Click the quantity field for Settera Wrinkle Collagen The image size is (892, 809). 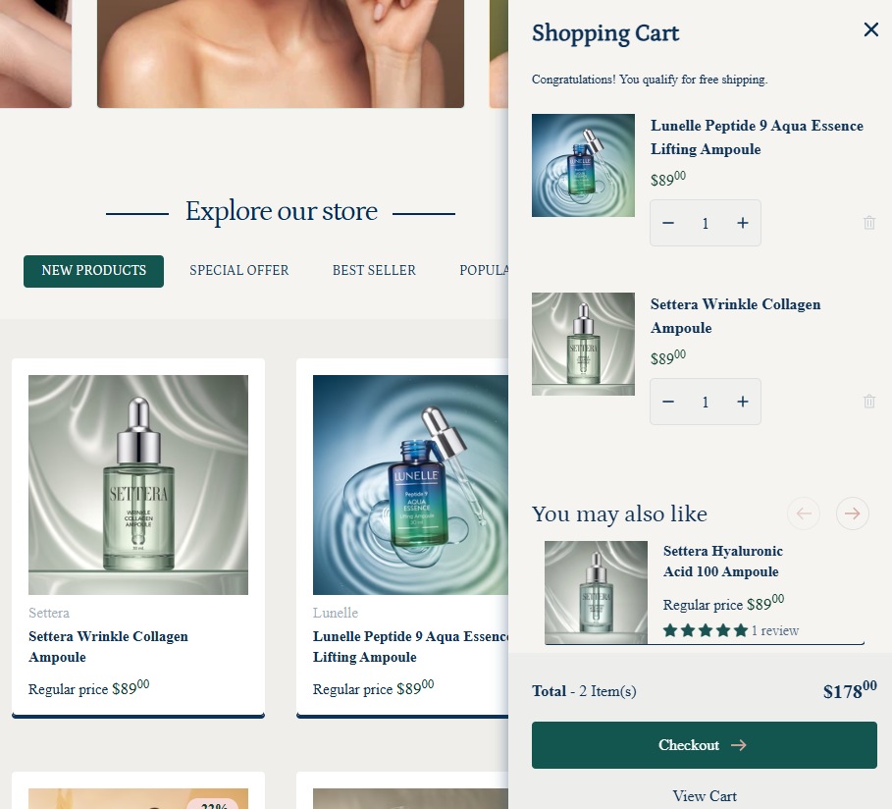(x=706, y=402)
